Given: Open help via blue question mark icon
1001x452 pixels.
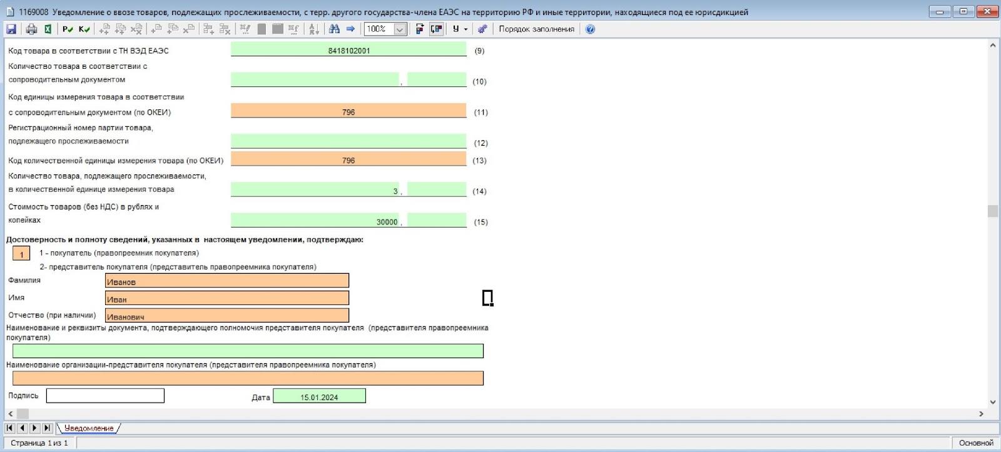Looking at the screenshot, I should (x=590, y=29).
